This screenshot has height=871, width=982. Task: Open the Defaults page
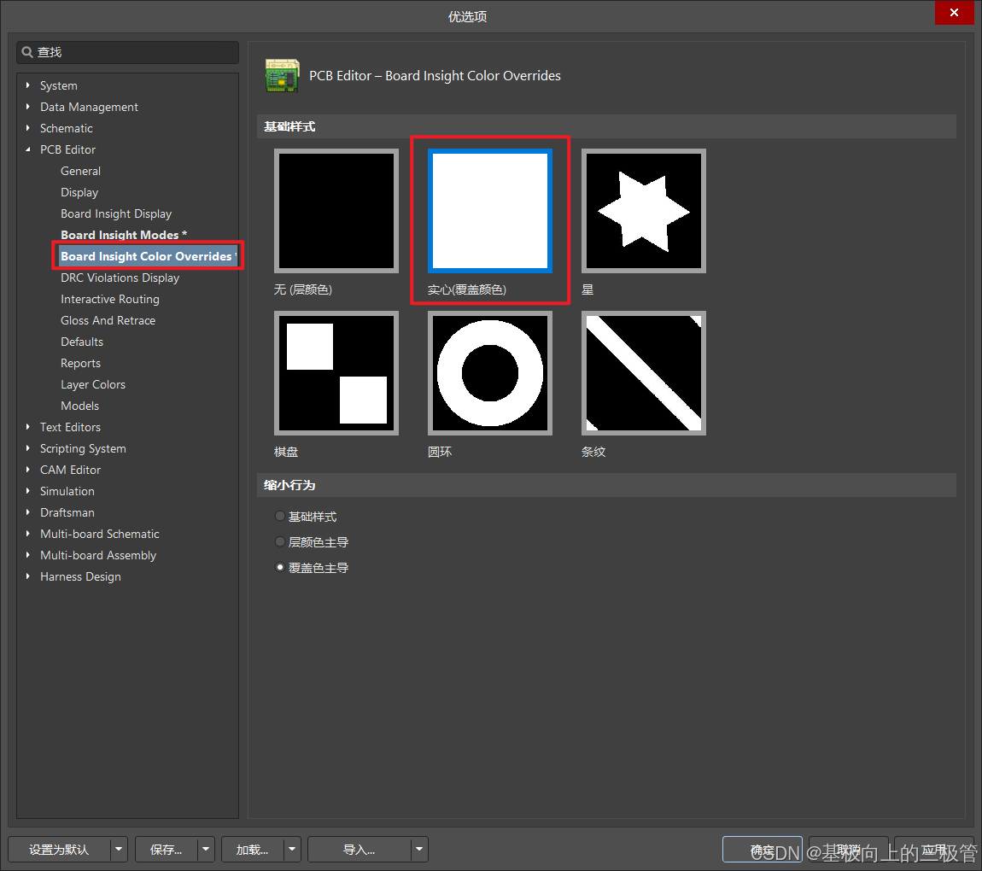(x=81, y=342)
